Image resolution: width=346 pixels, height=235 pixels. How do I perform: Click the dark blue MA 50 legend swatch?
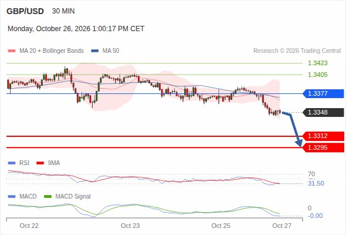(95, 51)
